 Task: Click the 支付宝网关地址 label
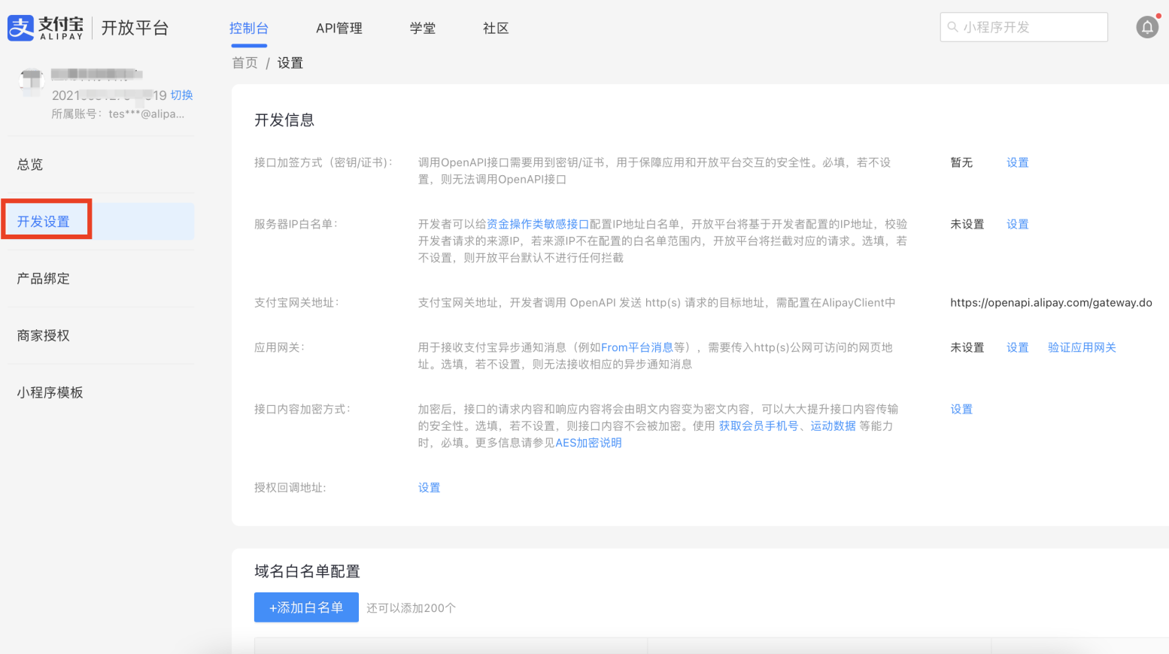pos(296,302)
